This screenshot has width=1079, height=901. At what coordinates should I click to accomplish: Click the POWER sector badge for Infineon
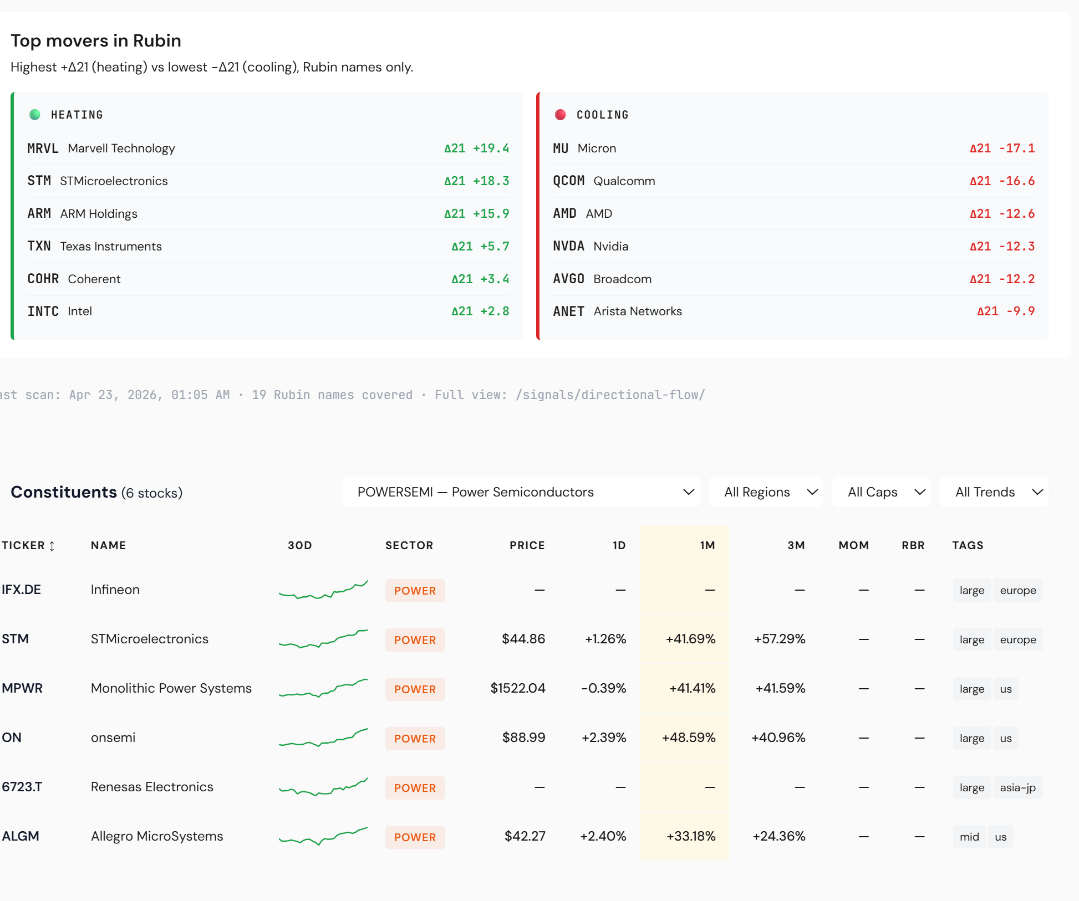coord(415,591)
